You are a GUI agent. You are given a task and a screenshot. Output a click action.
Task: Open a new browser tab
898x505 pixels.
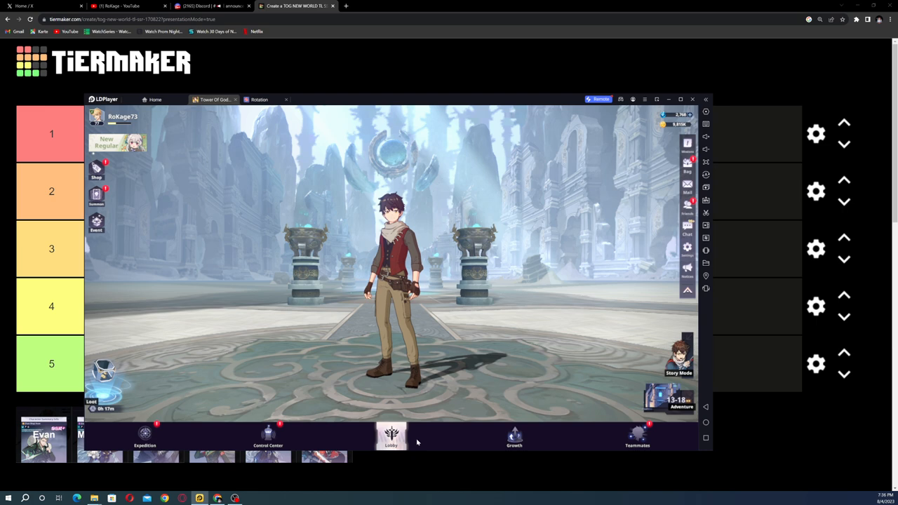coord(346,6)
